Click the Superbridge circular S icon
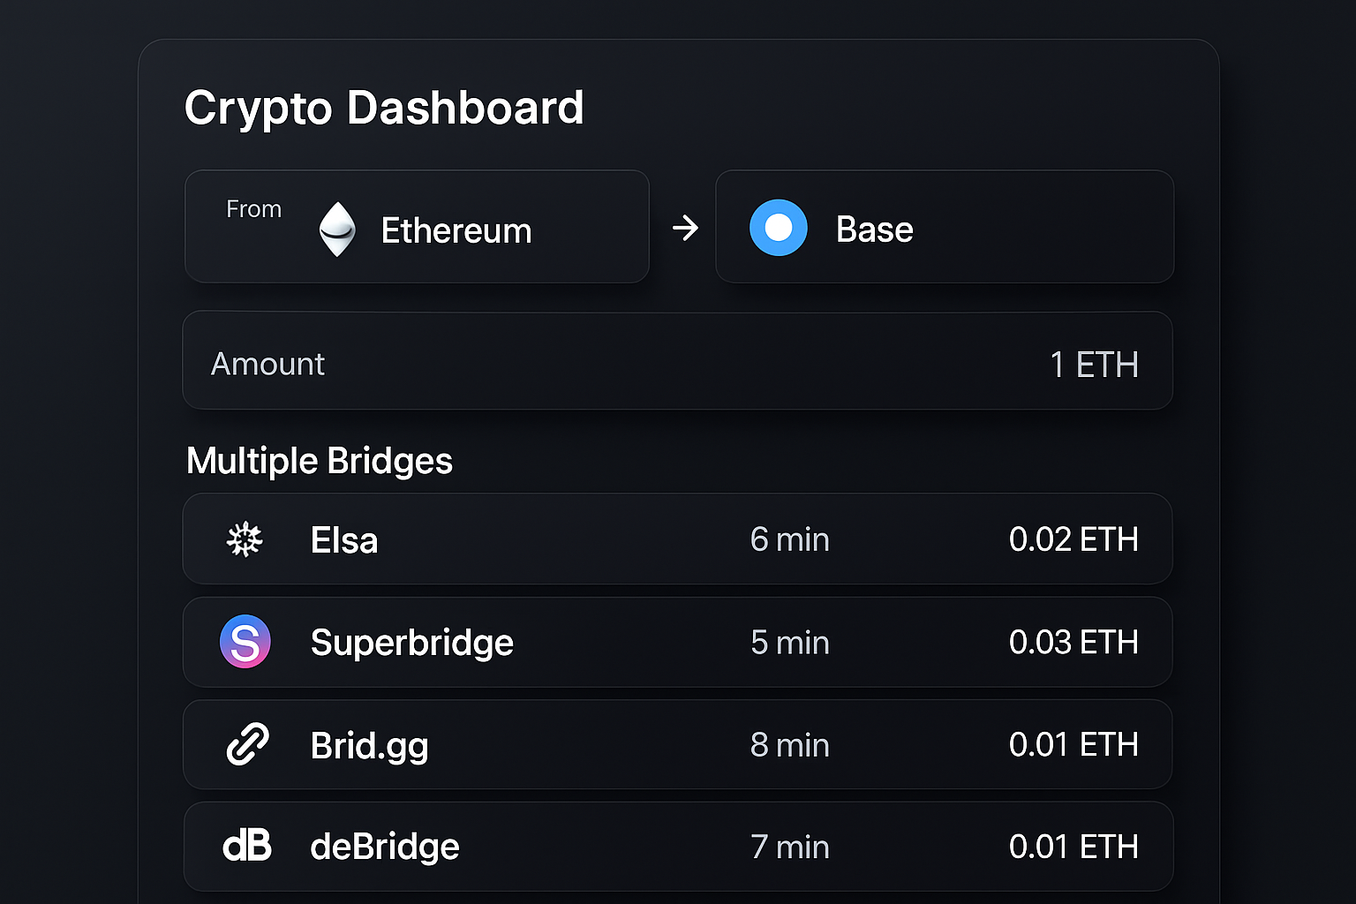 245,642
